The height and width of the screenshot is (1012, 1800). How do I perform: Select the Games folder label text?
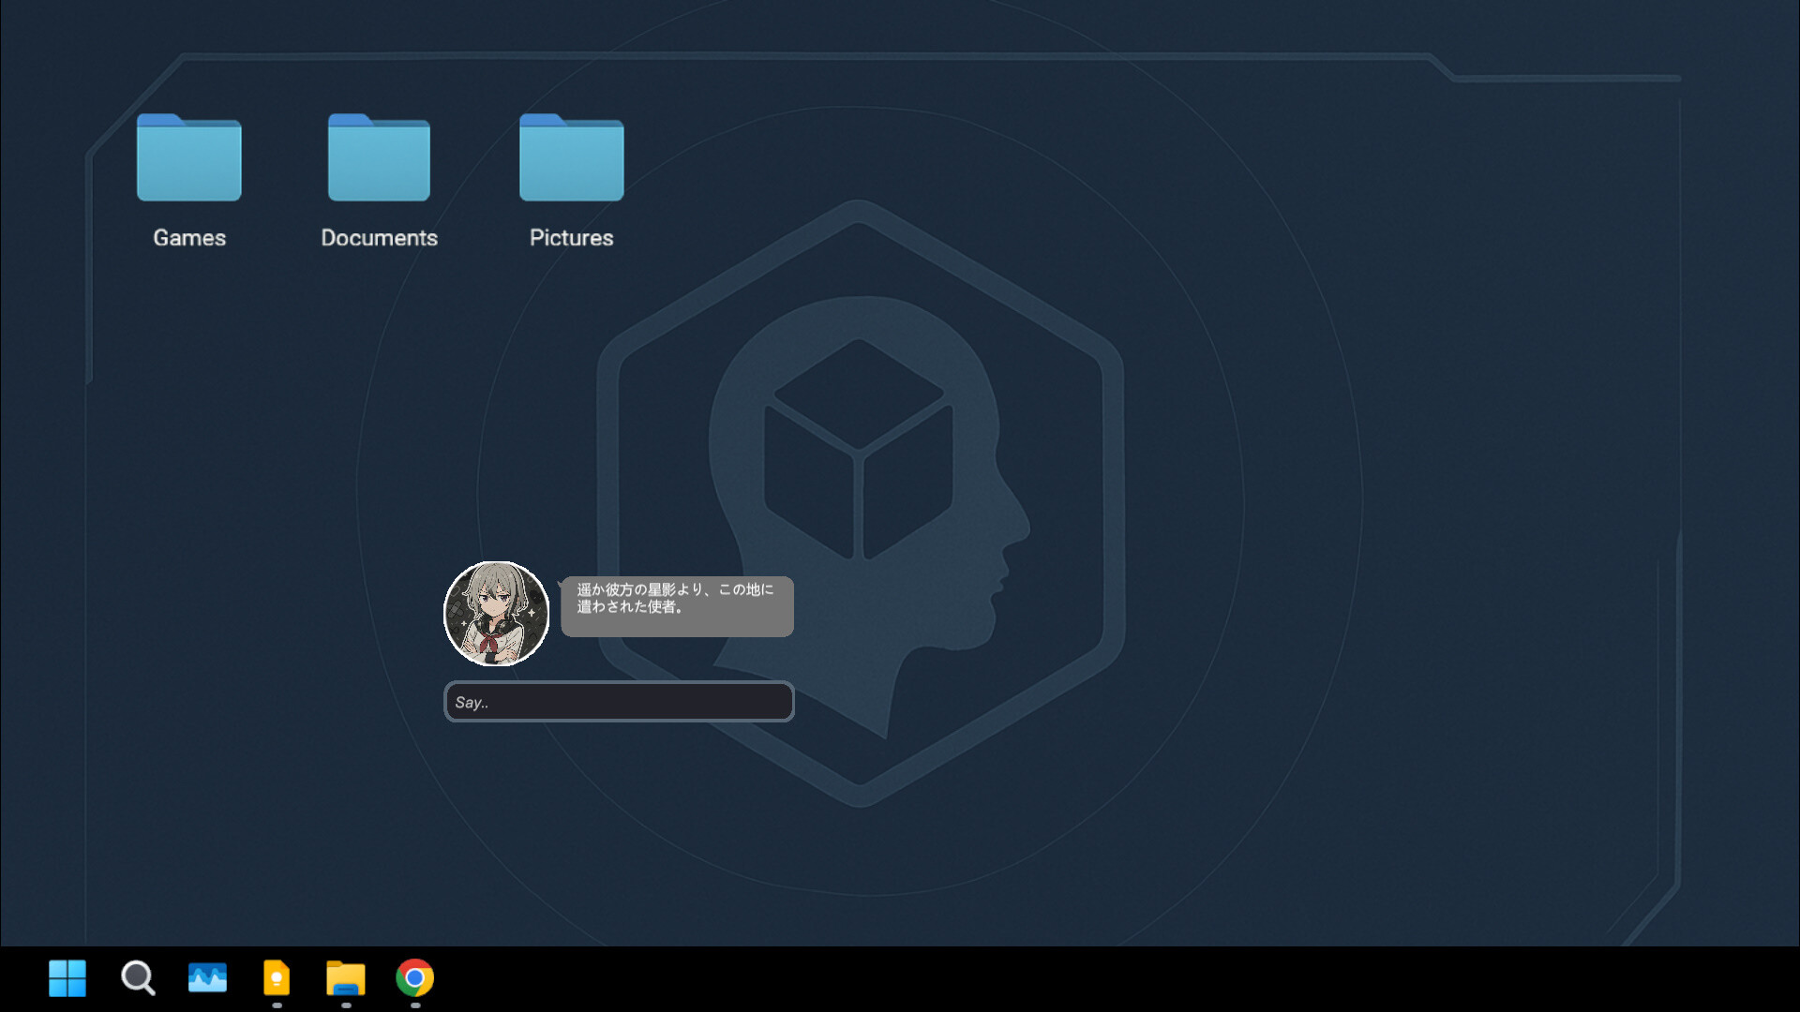click(187, 237)
